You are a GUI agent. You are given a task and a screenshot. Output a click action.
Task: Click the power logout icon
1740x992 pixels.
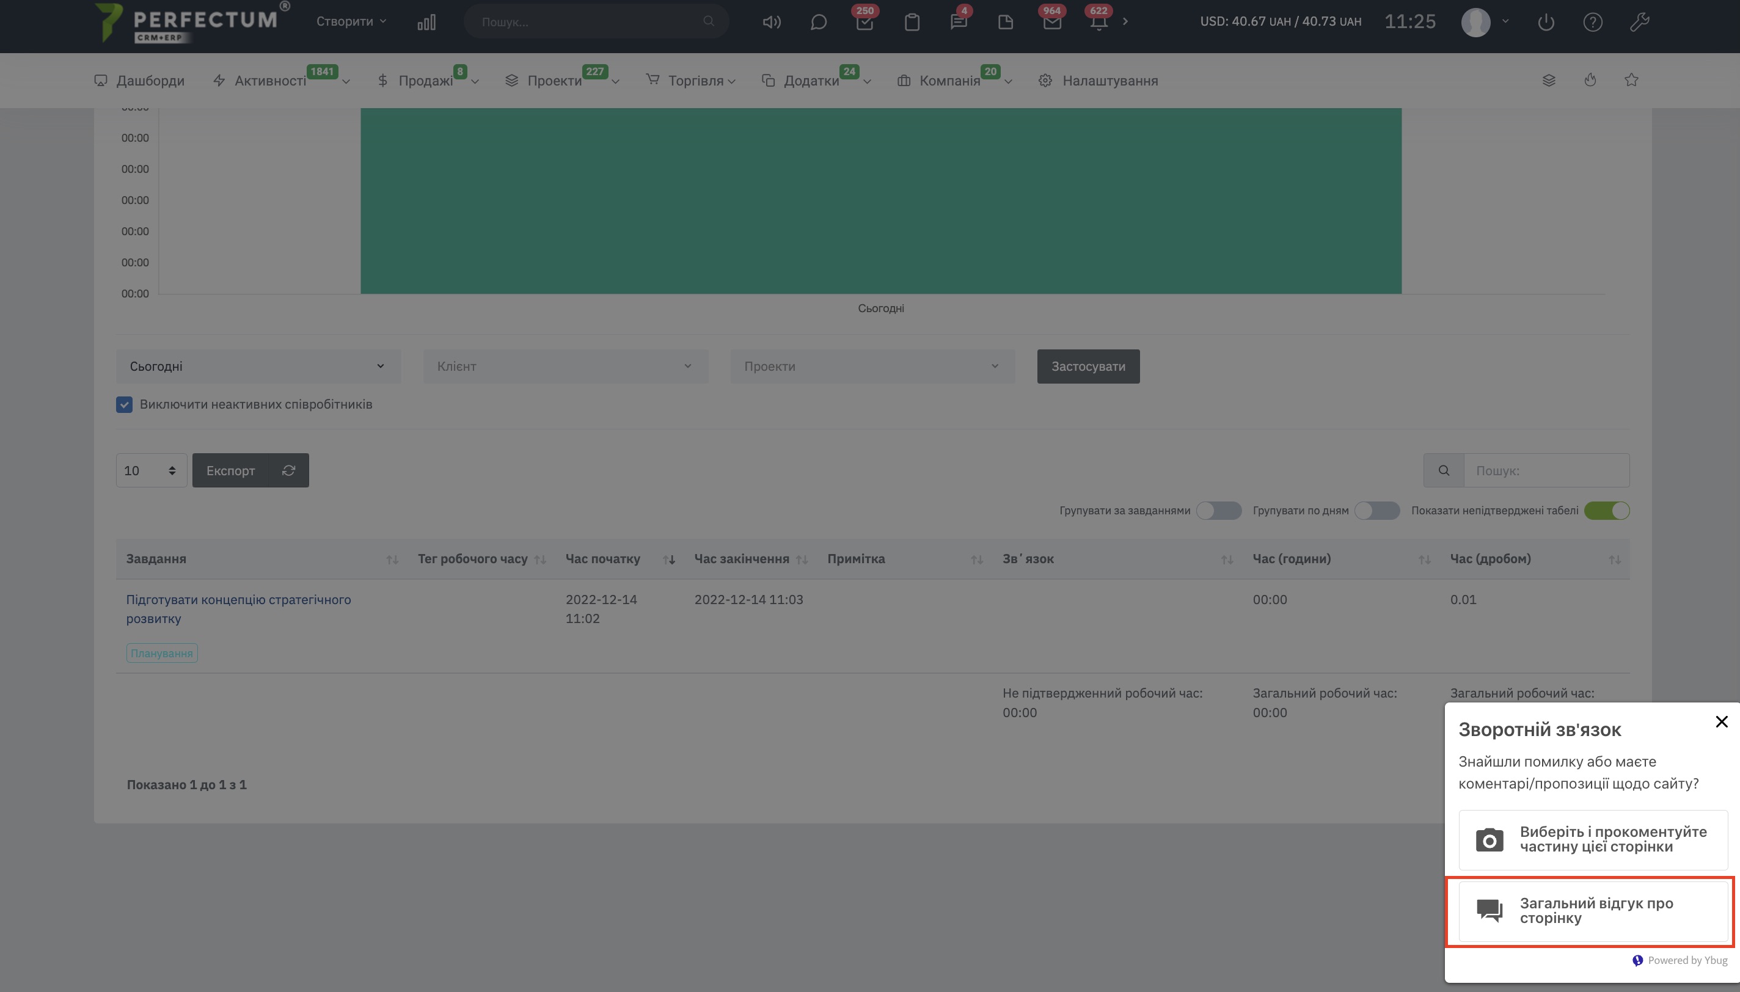pyautogui.click(x=1546, y=22)
